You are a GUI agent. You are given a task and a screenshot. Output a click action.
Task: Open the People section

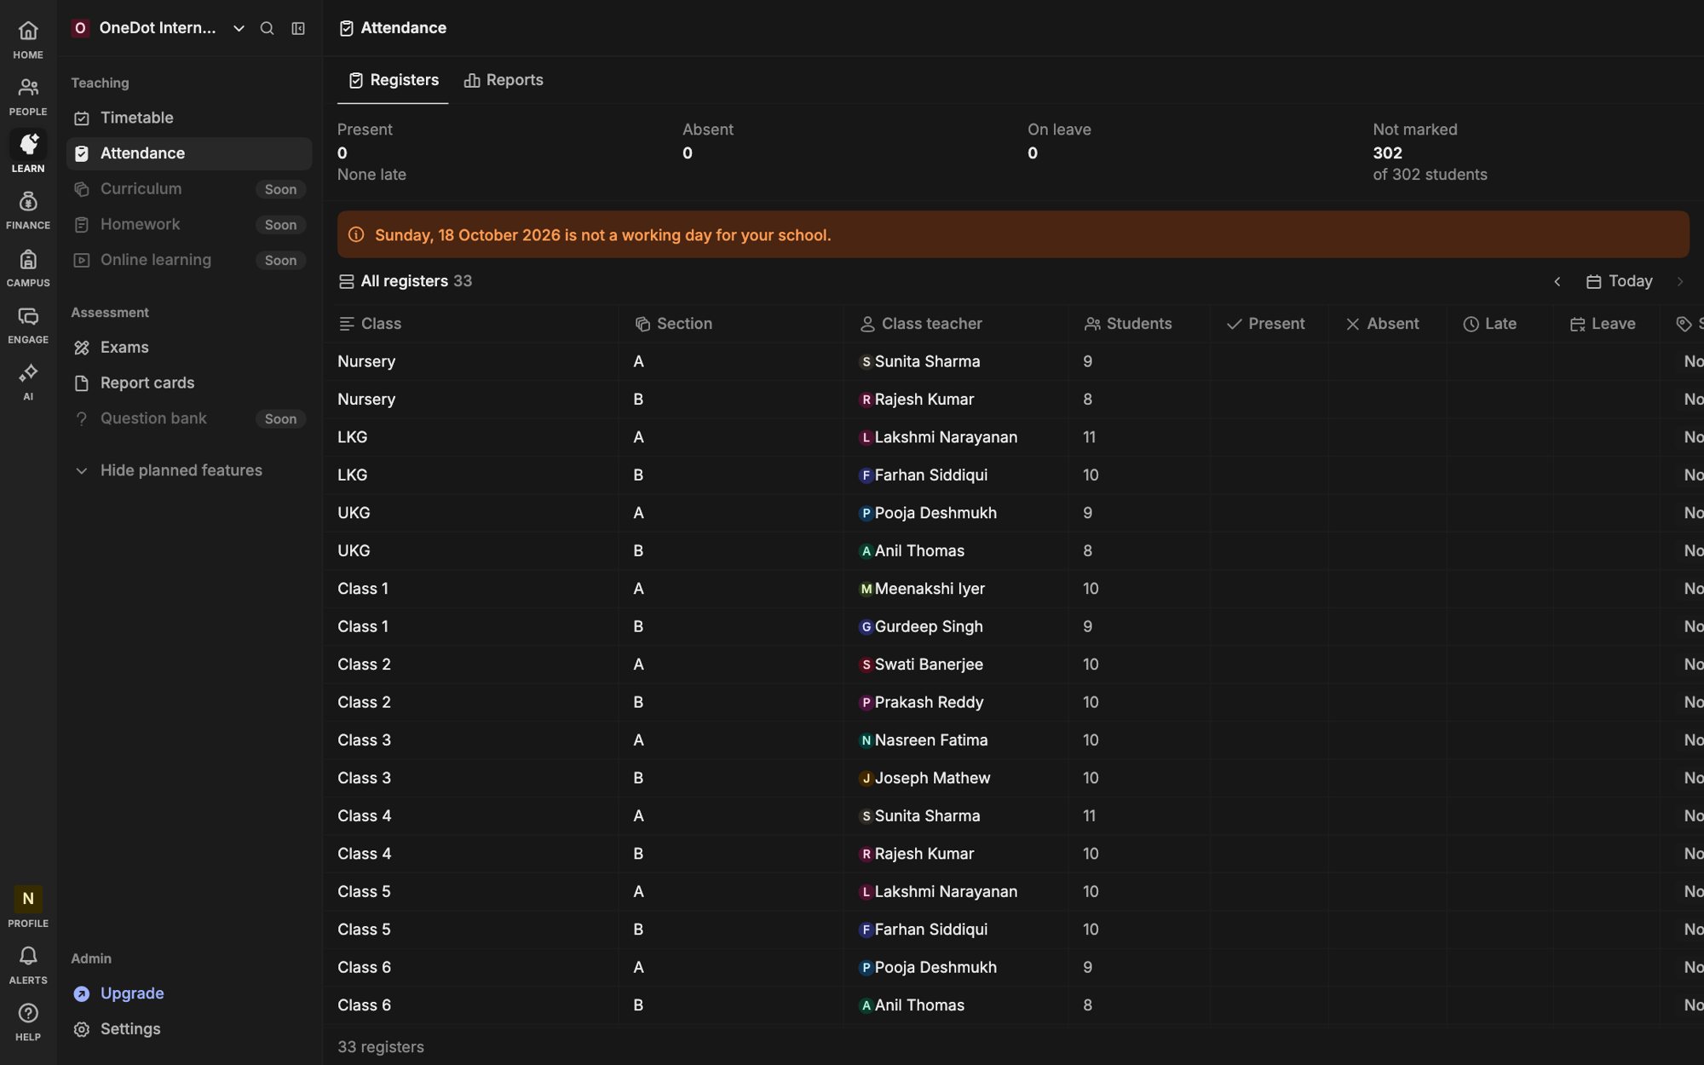(28, 97)
